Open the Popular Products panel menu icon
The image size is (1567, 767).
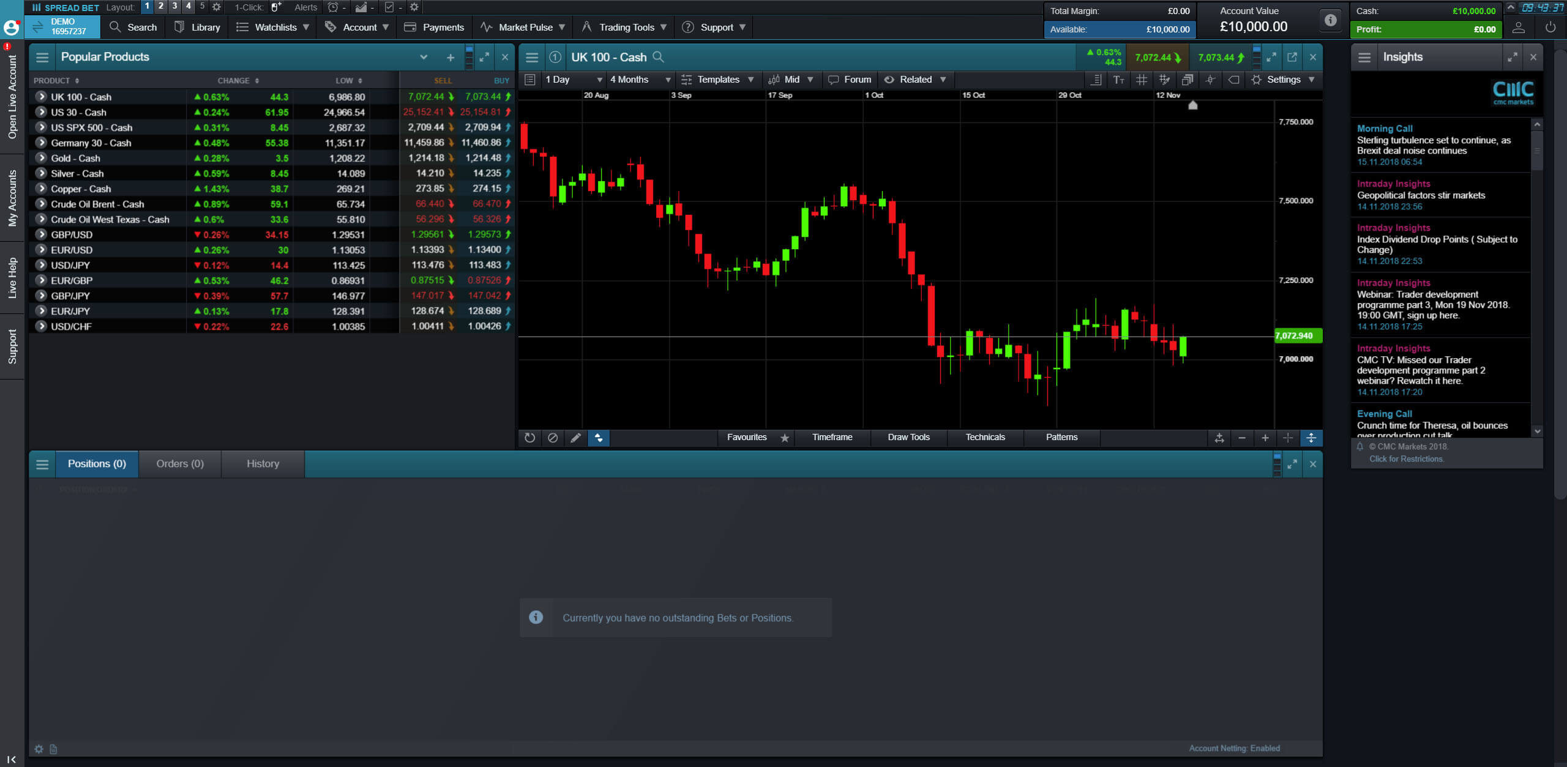click(42, 57)
